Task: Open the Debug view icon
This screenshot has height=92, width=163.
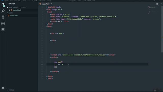Action: 3,24
